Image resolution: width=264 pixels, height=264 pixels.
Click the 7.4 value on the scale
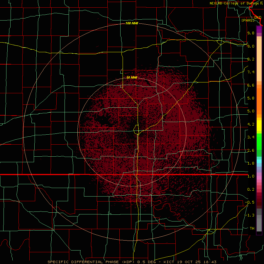(251, 72)
